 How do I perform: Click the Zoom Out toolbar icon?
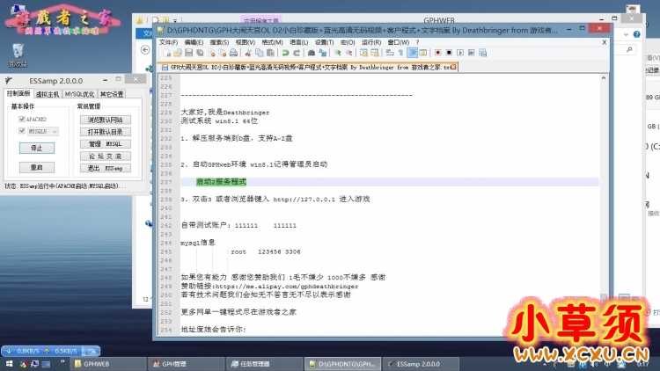point(349,53)
